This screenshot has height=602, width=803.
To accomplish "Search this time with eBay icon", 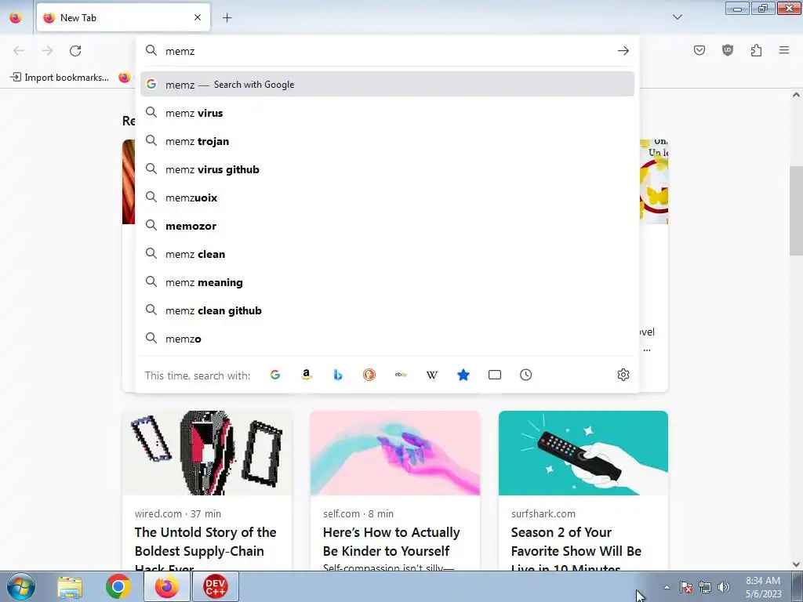I will click(x=401, y=375).
